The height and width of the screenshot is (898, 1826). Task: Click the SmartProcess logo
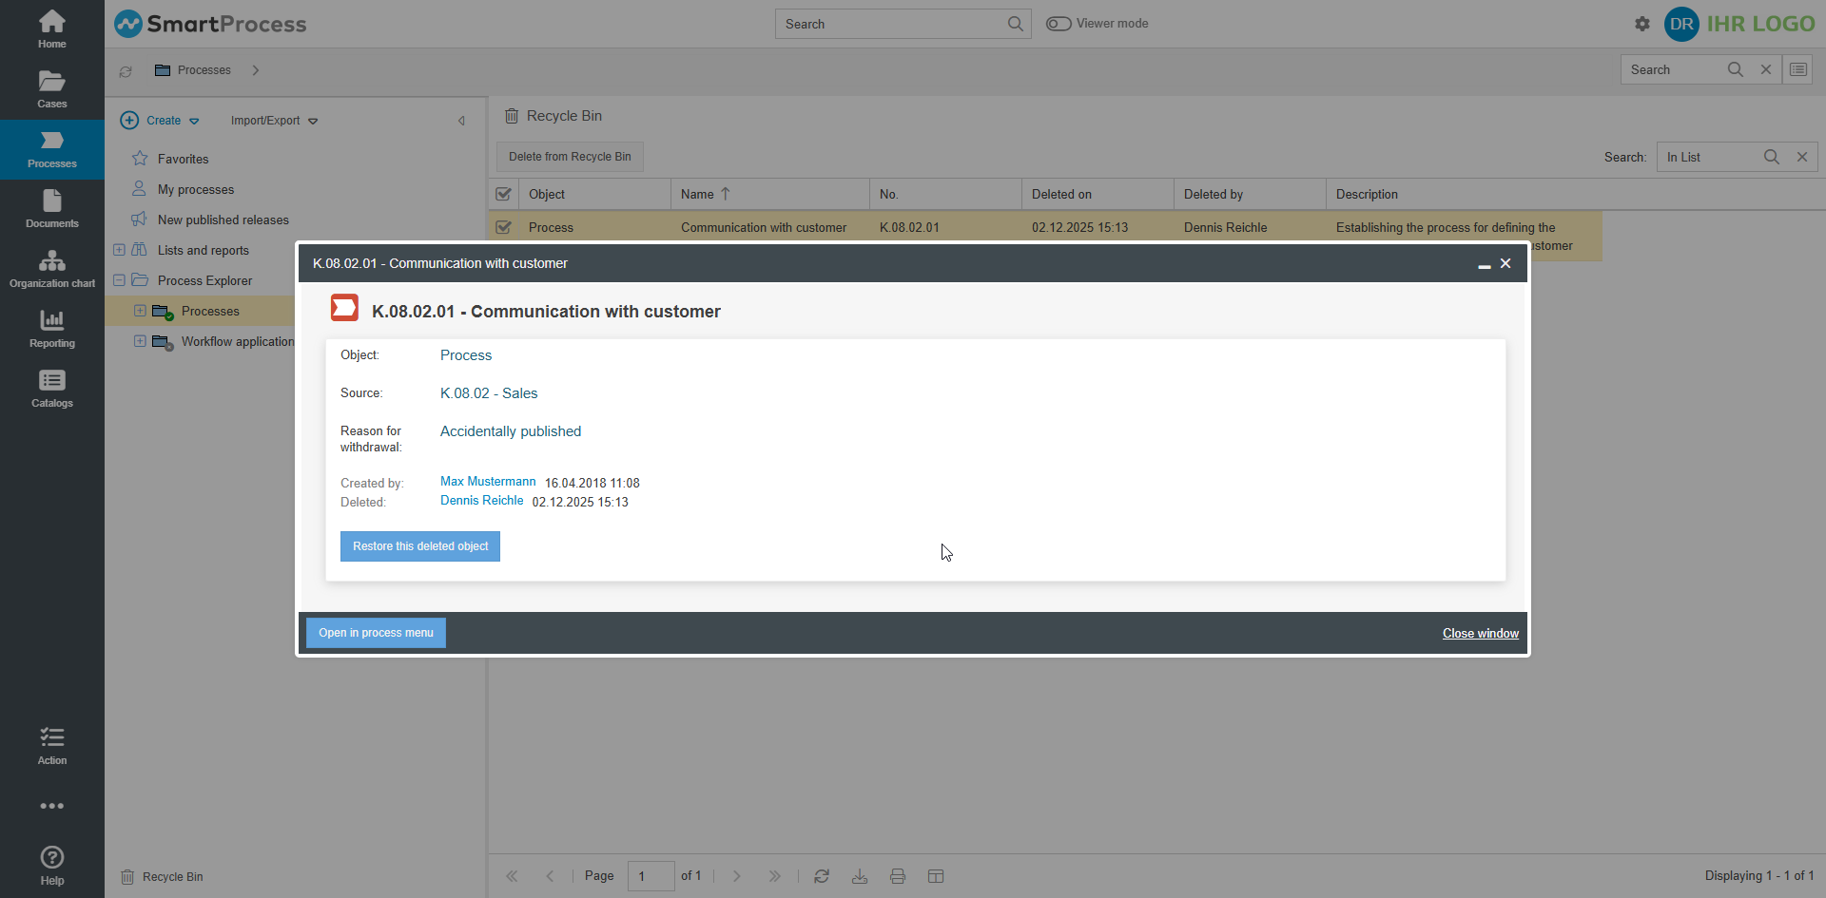click(210, 24)
